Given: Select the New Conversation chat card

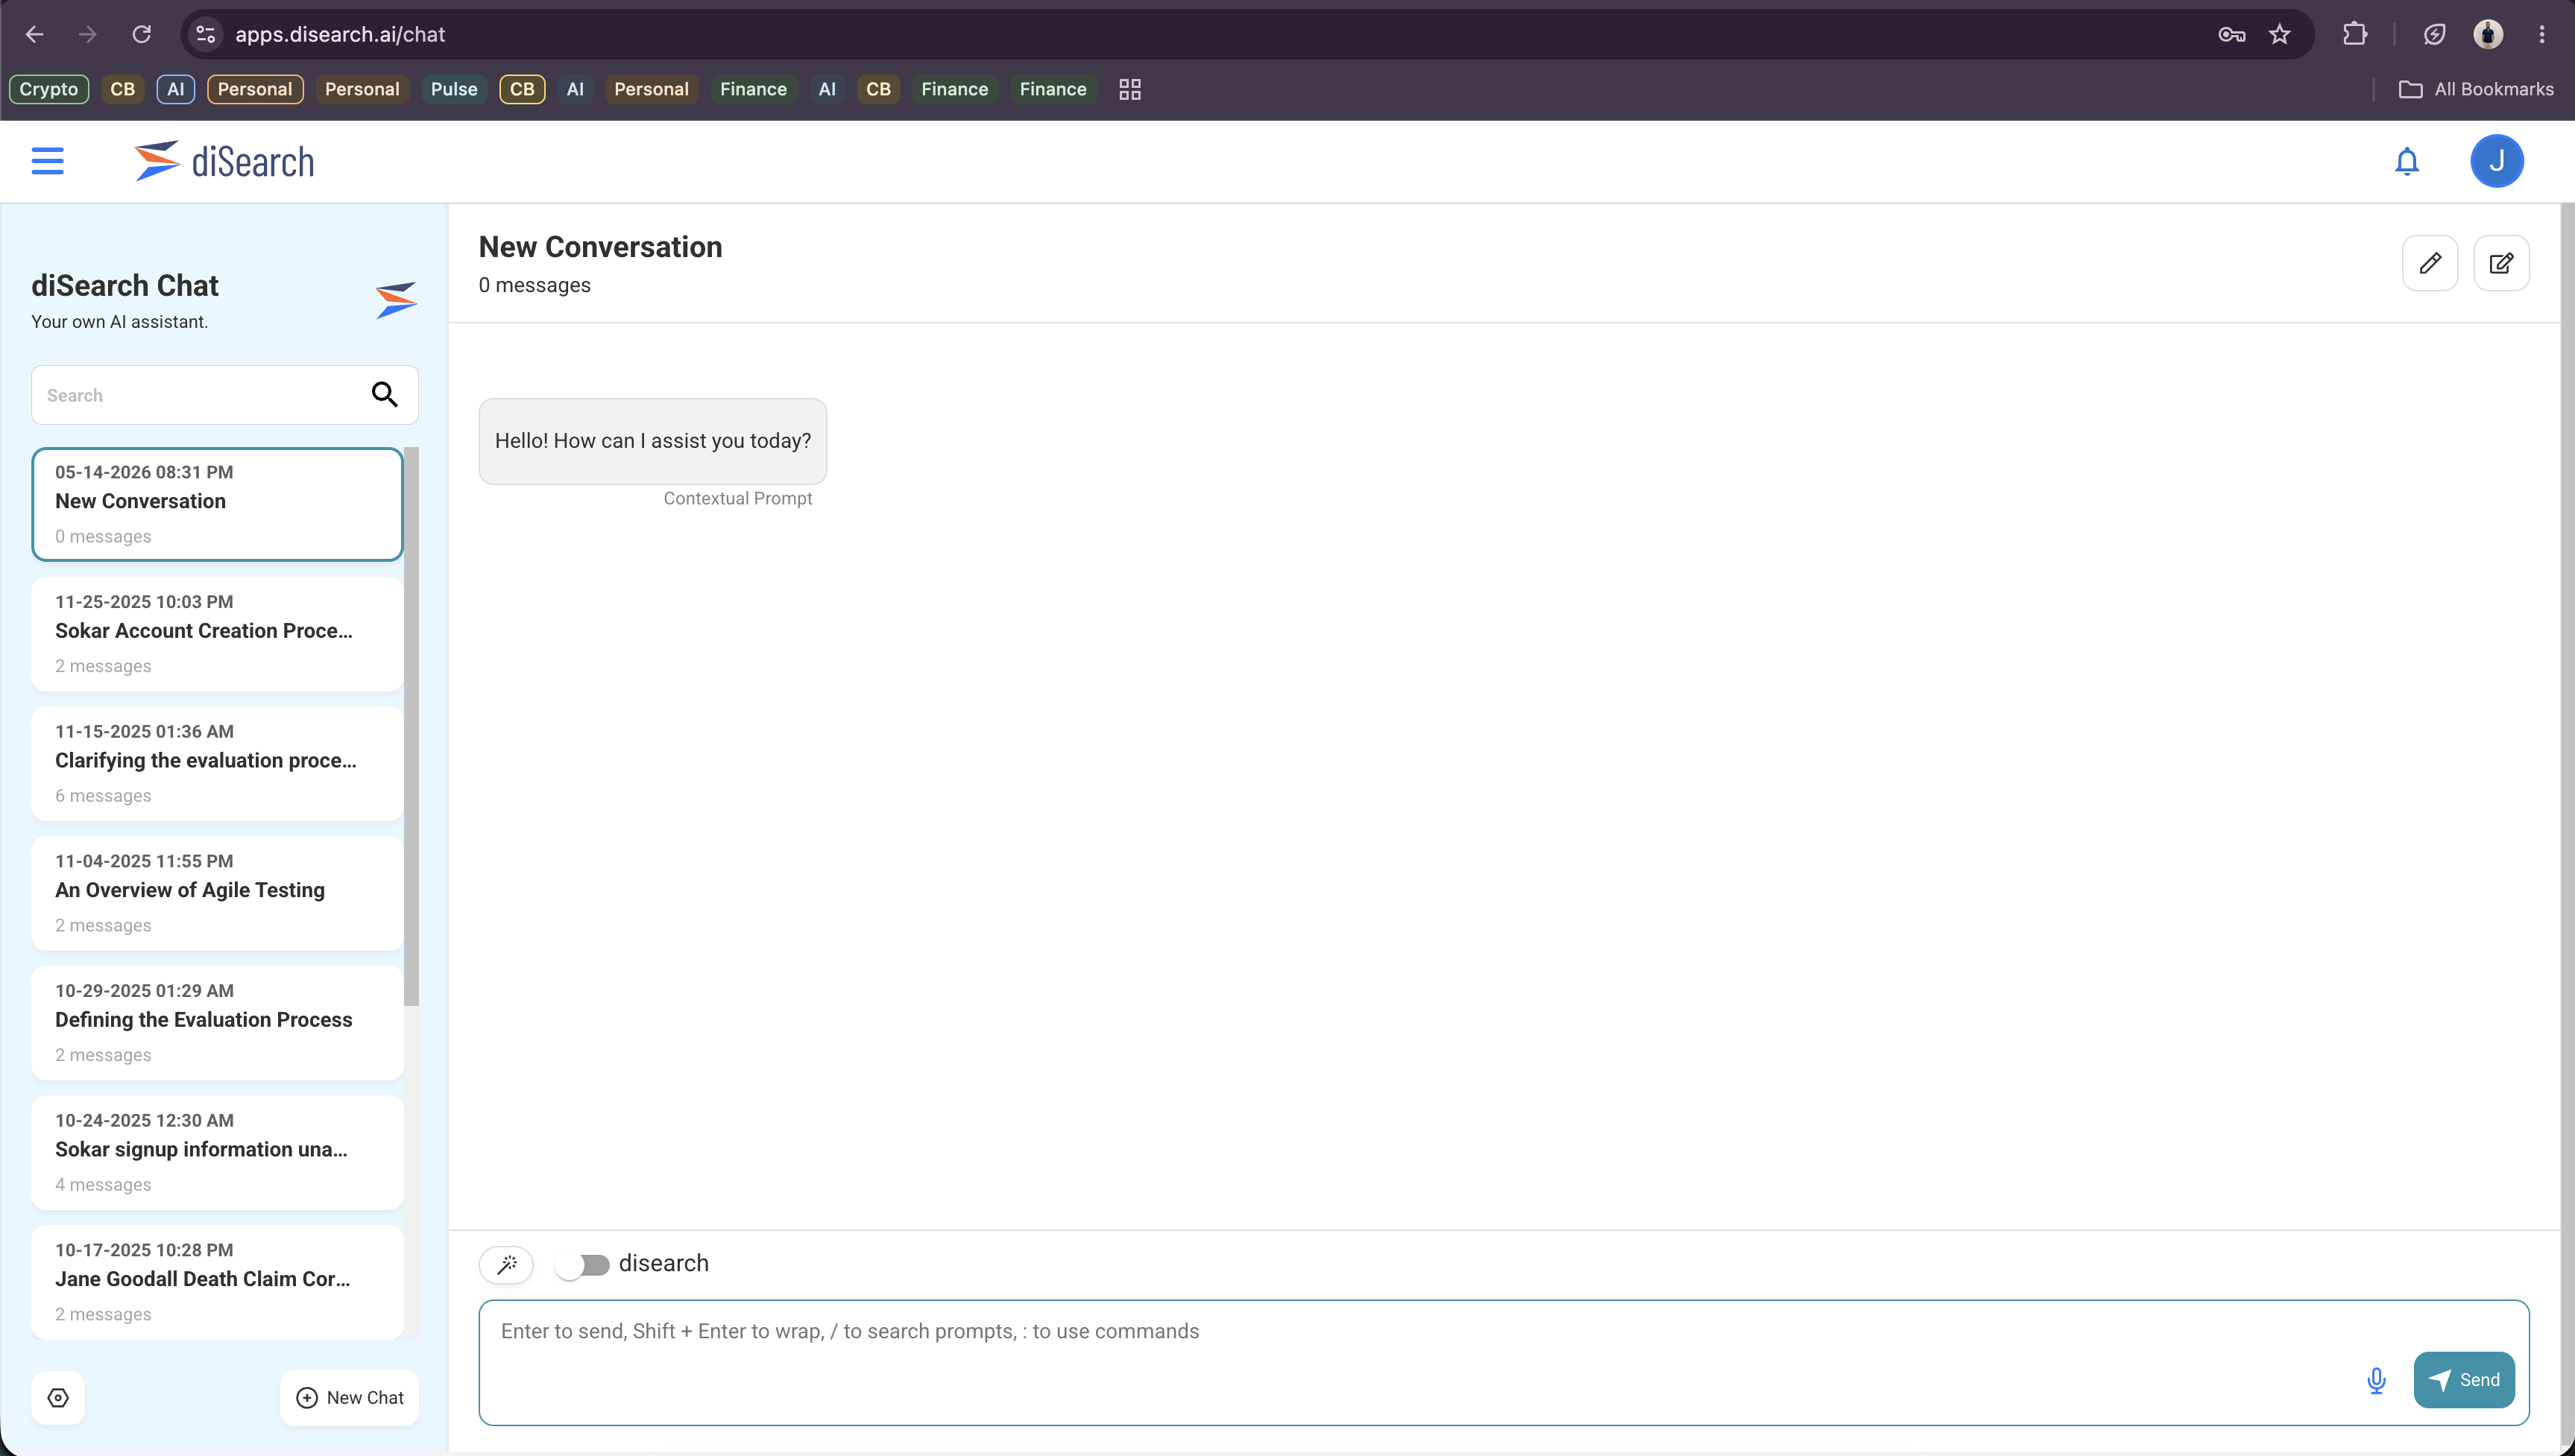Looking at the screenshot, I should click(217, 504).
